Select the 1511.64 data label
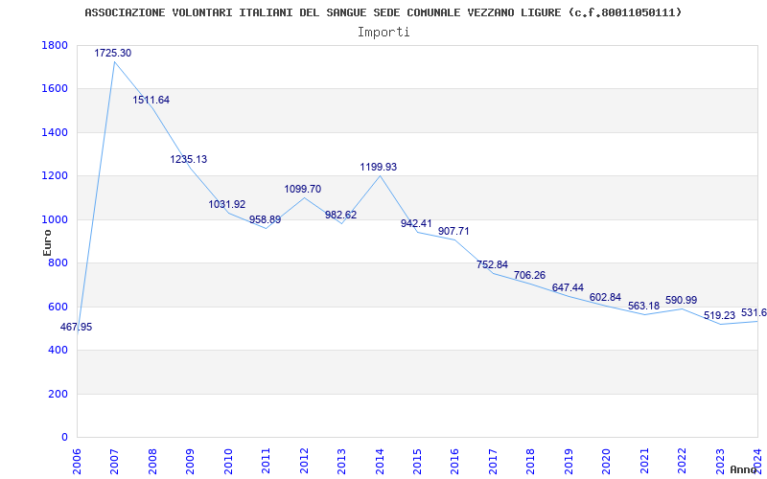The width and height of the screenshot is (767, 479). click(151, 100)
